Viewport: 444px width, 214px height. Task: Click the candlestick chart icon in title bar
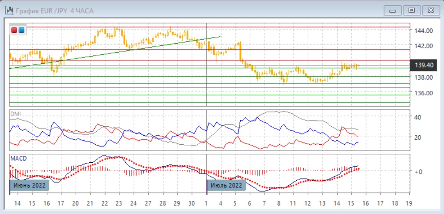[8, 10]
